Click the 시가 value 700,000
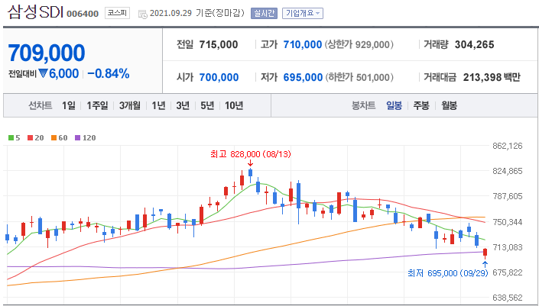The image size is (539, 306). [x=219, y=77]
